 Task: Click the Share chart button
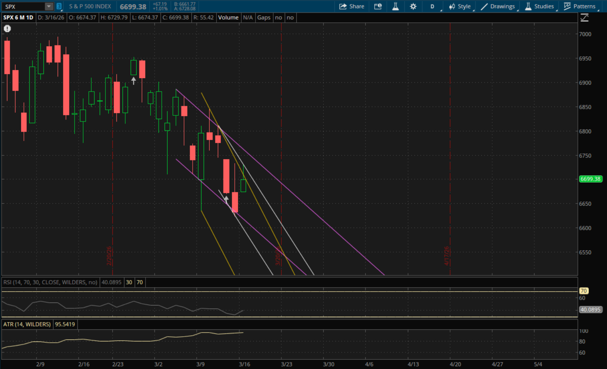pyautogui.click(x=352, y=6)
